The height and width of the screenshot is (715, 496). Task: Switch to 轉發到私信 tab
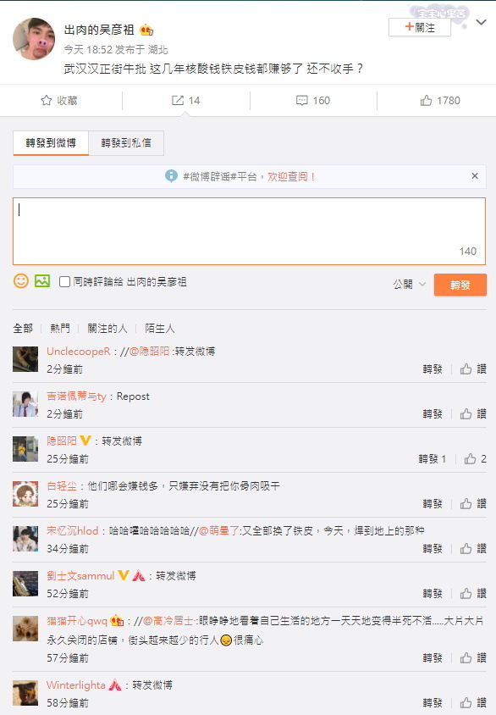point(126,143)
